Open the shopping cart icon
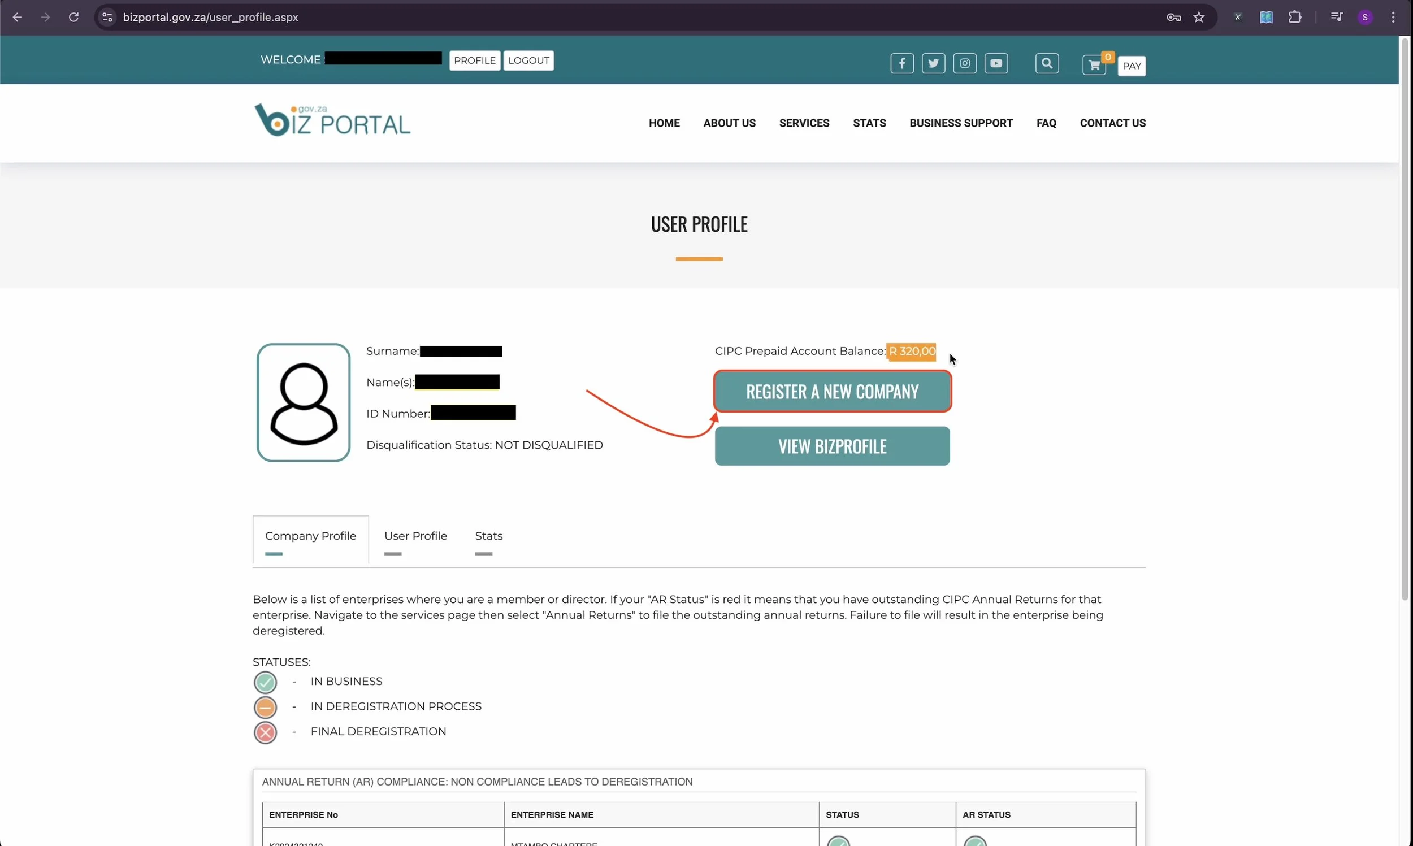This screenshot has width=1413, height=846. [x=1093, y=65]
